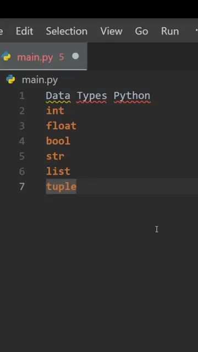The height and width of the screenshot is (352, 198).
Task: Click the Python icon in breadcrumb
Action: click(10, 79)
